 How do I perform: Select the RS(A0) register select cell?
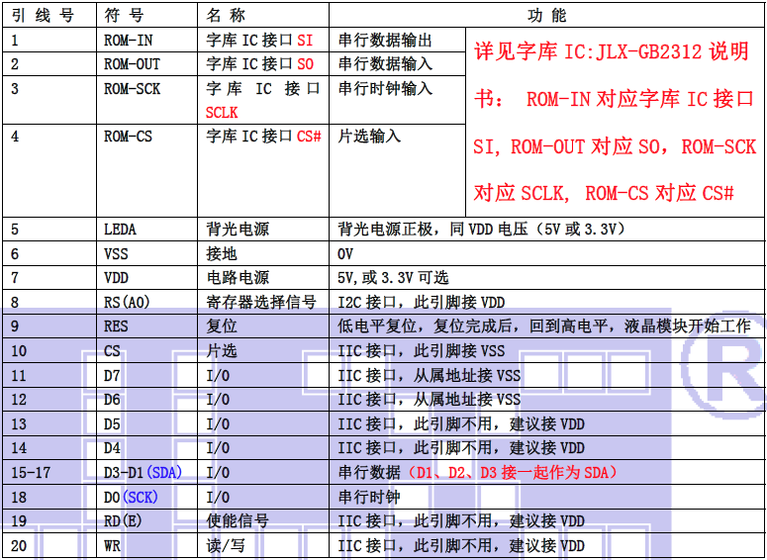coord(126,303)
